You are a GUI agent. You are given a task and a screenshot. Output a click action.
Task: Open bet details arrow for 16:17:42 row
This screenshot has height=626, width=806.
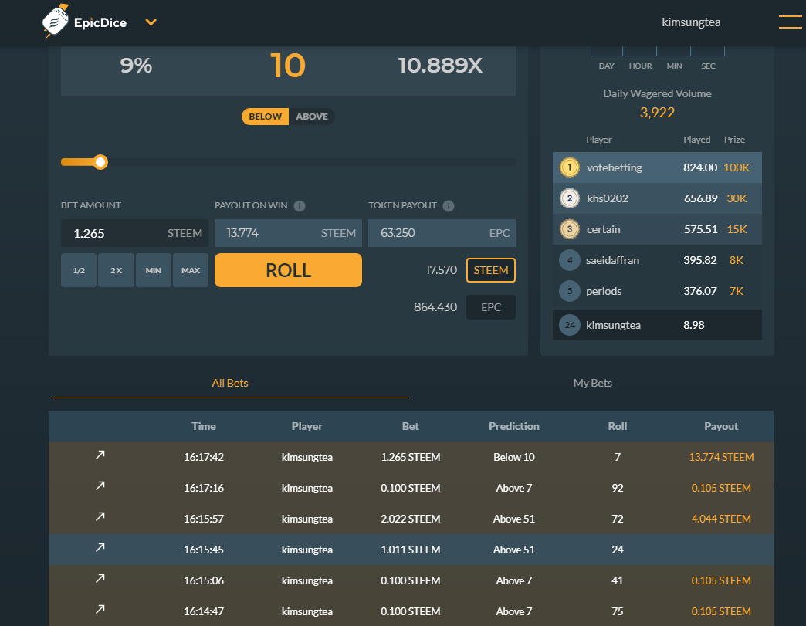(x=100, y=455)
